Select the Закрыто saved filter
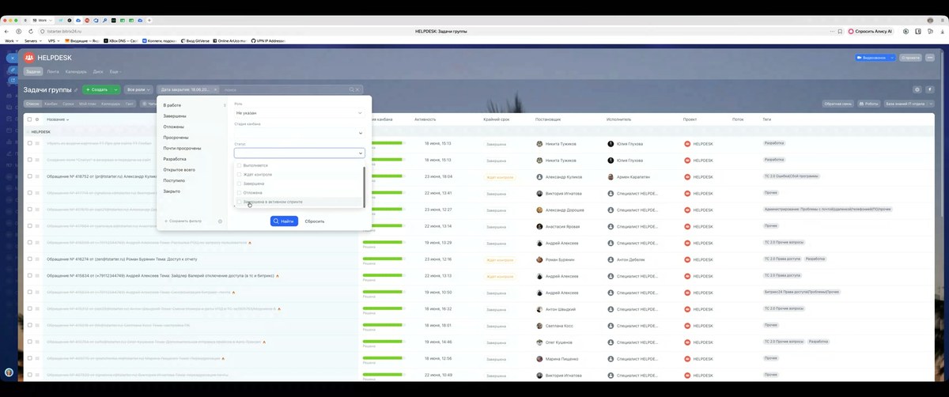 pyautogui.click(x=172, y=191)
